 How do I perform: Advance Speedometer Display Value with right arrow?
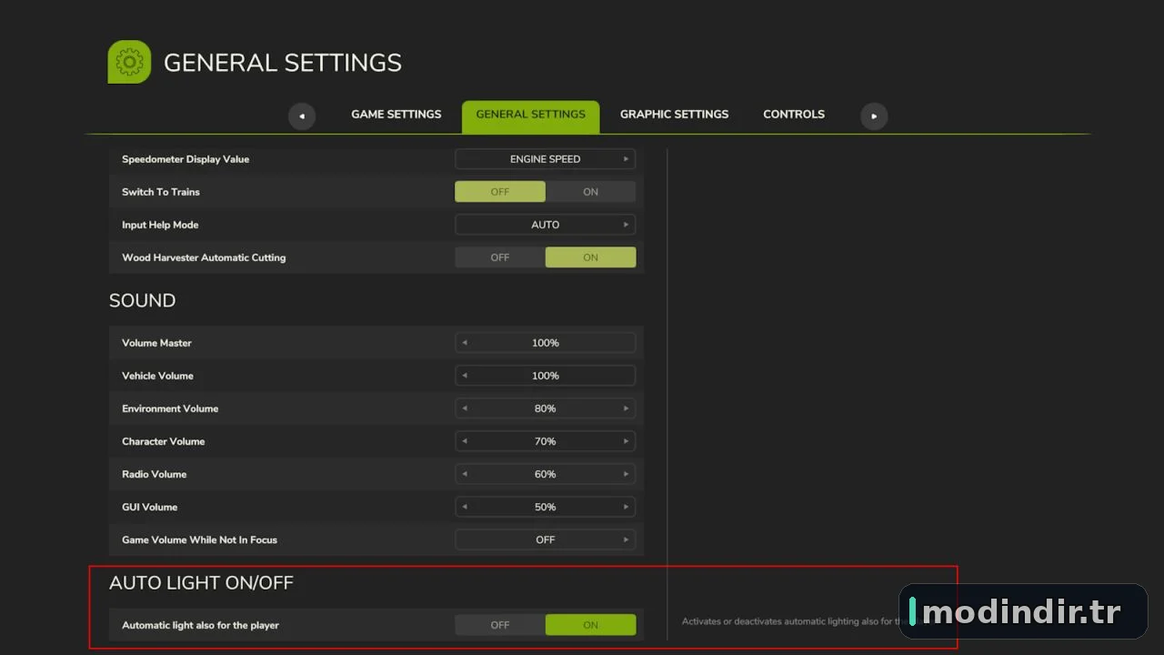pyautogui.click(x=626, y=159)
